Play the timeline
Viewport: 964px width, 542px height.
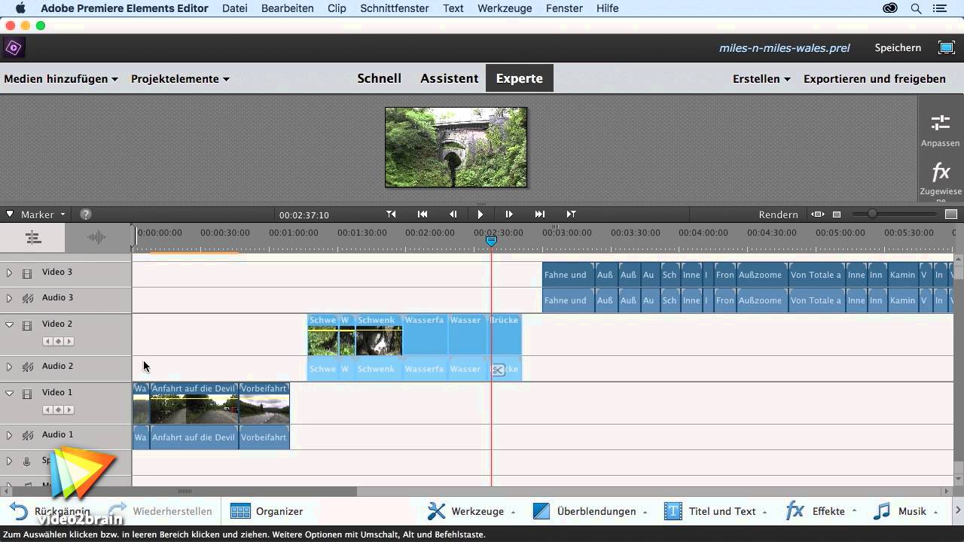coord(480,215)
